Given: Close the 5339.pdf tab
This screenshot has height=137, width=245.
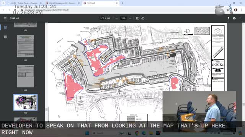Looking at the screenshot, I should pyautogui.click(x=117, y=3).
